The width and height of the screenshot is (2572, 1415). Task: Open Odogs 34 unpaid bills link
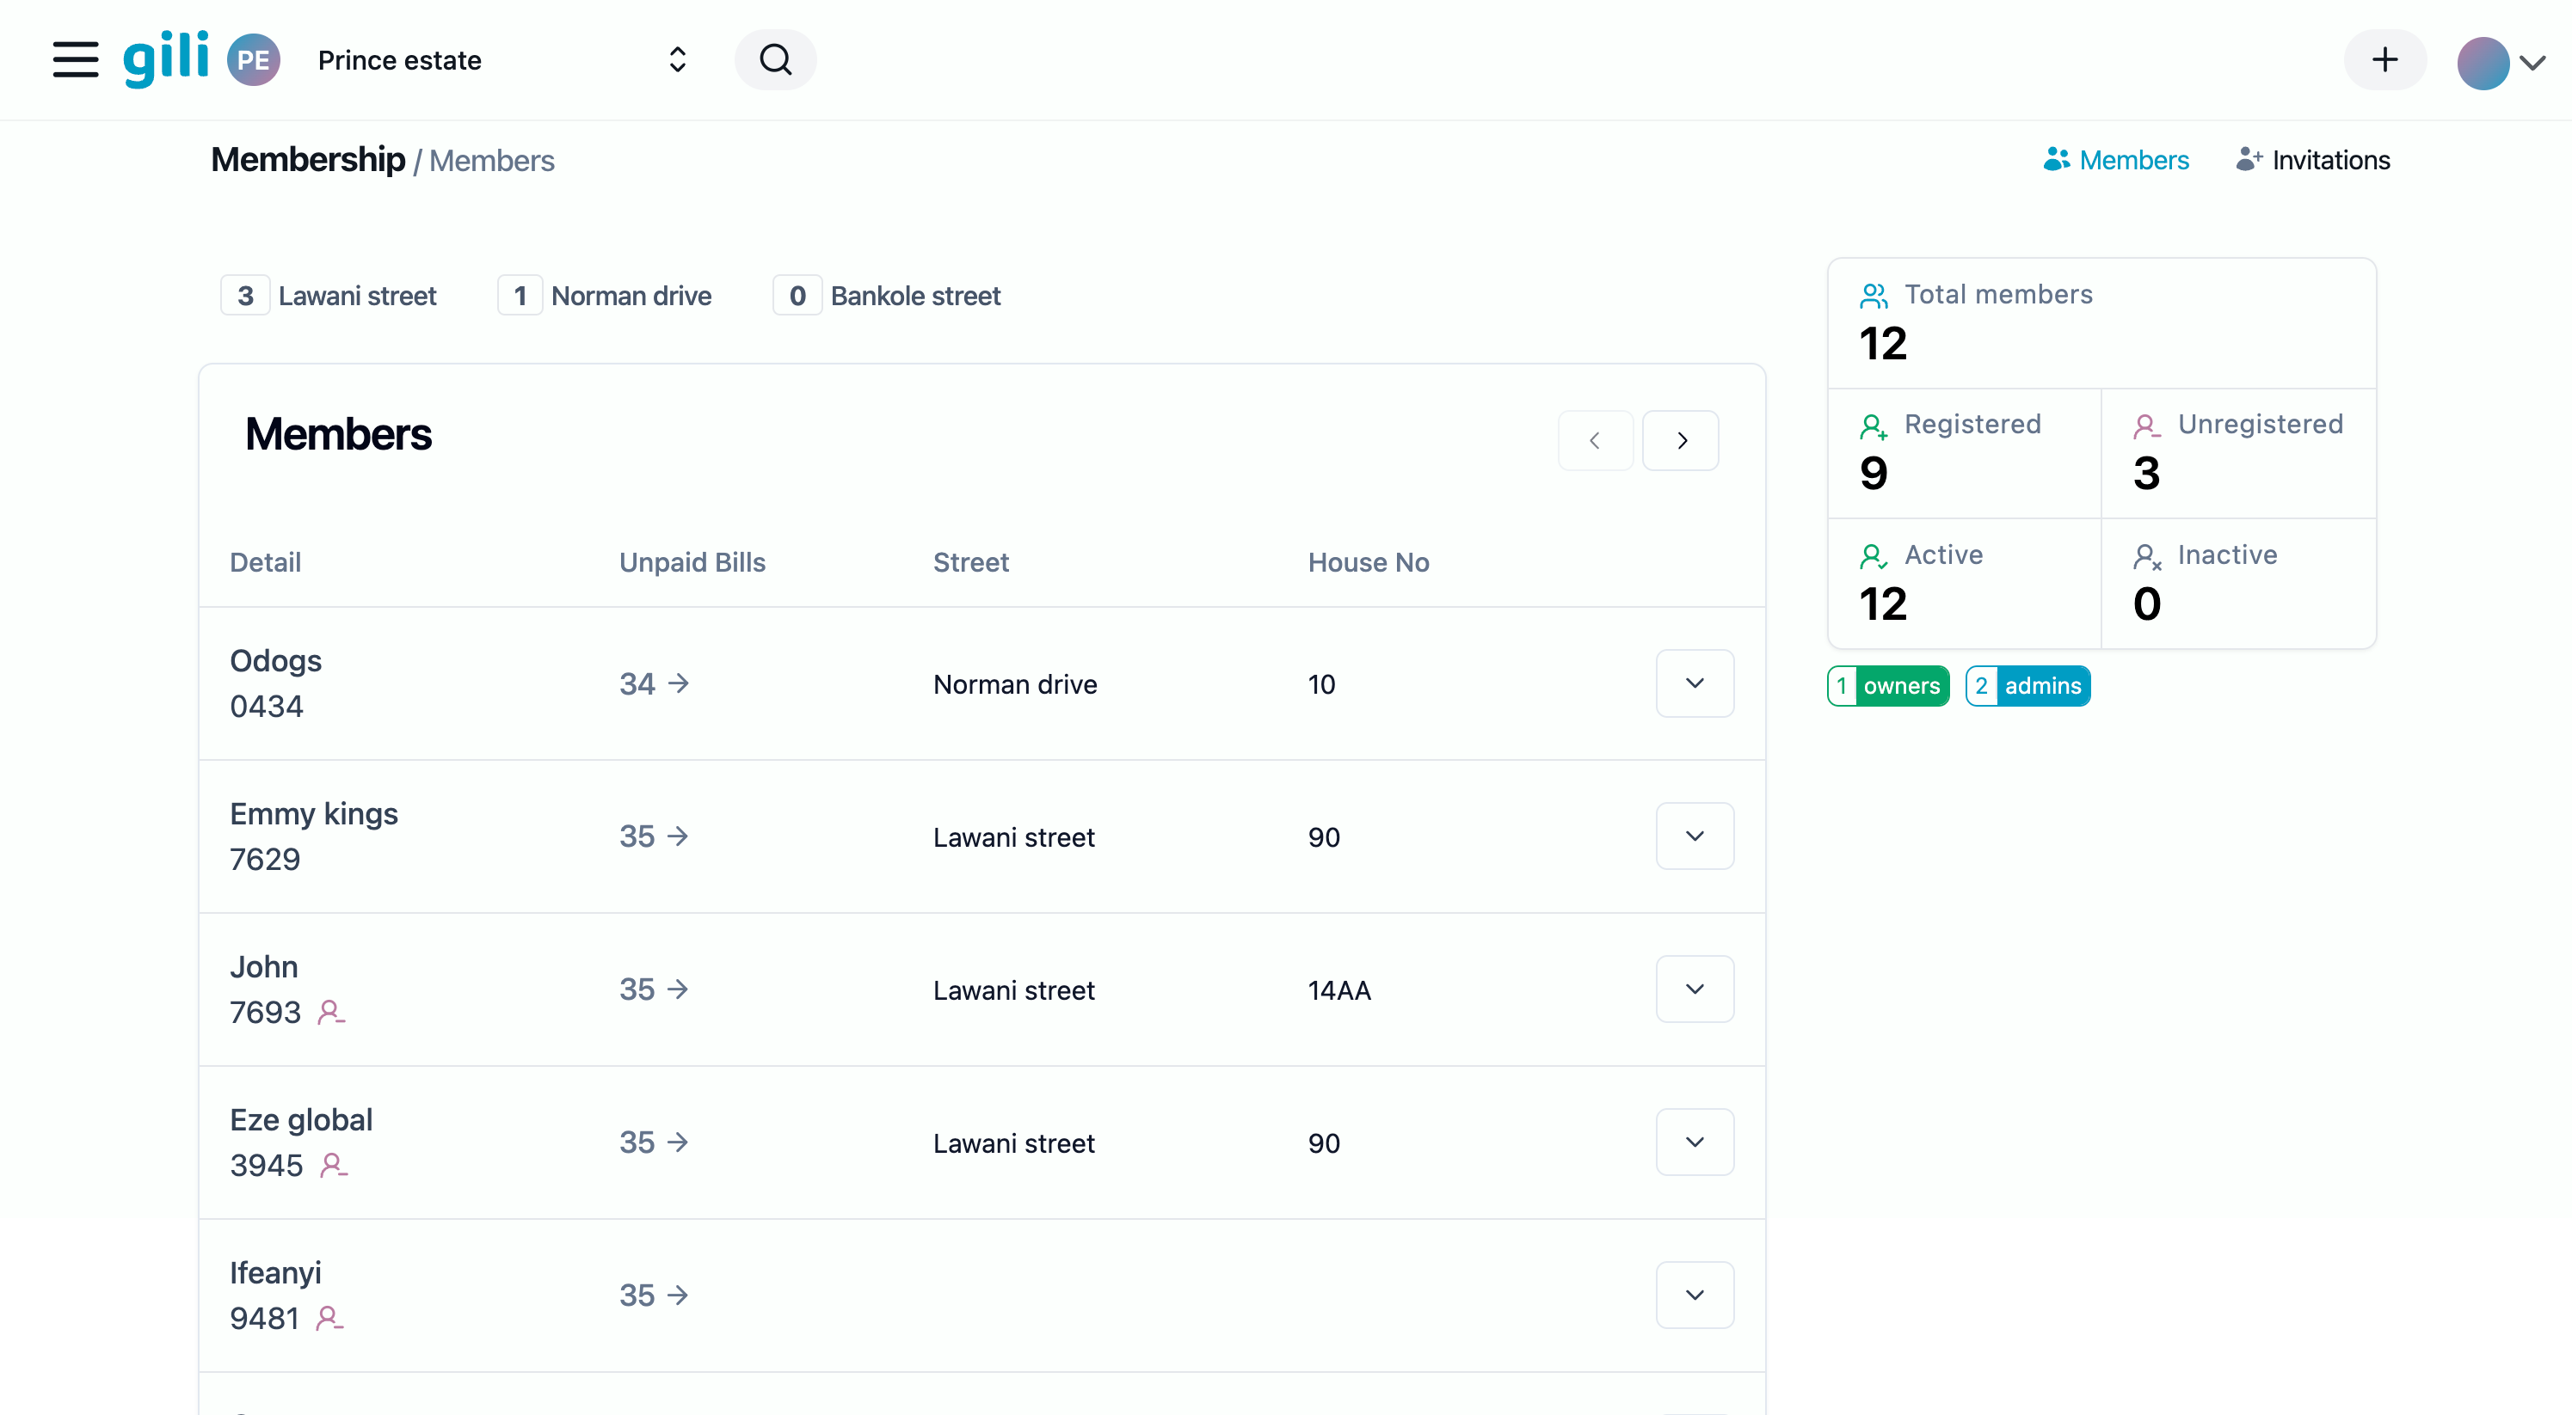point(654,683)
